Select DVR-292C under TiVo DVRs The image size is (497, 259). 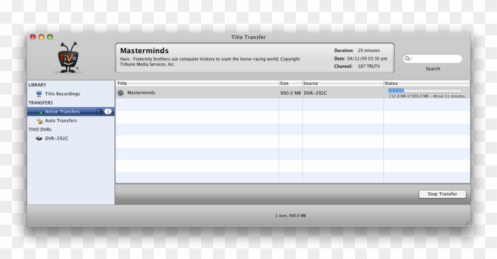(56, 138)
